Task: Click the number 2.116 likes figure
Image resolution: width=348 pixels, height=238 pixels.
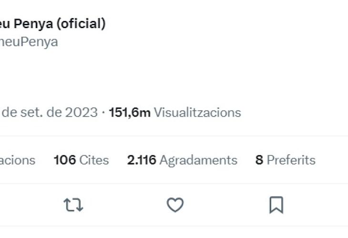Action: [142, 160]
